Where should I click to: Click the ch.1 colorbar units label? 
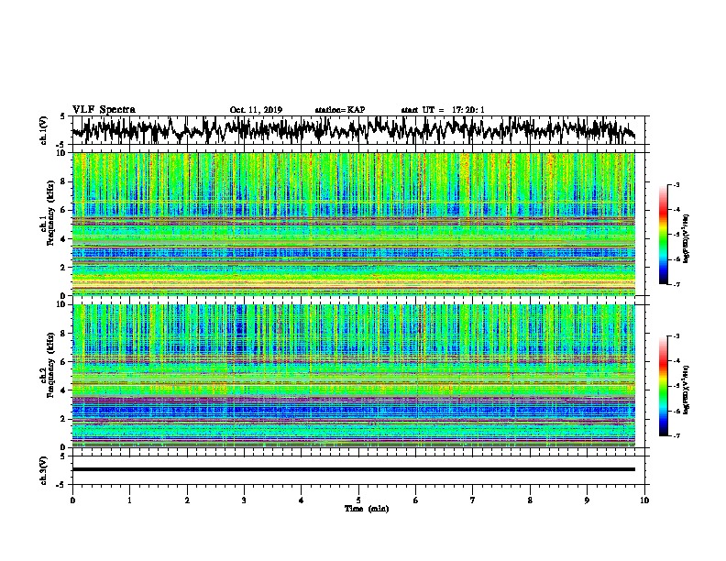[x=687, y=238]
